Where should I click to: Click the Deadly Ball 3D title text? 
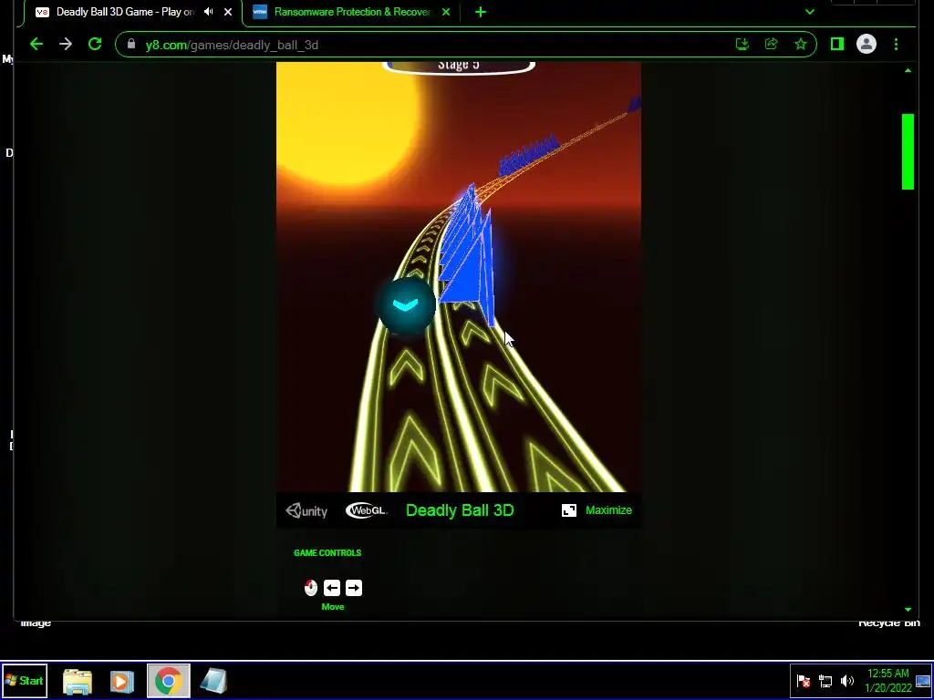coord(460,510)
